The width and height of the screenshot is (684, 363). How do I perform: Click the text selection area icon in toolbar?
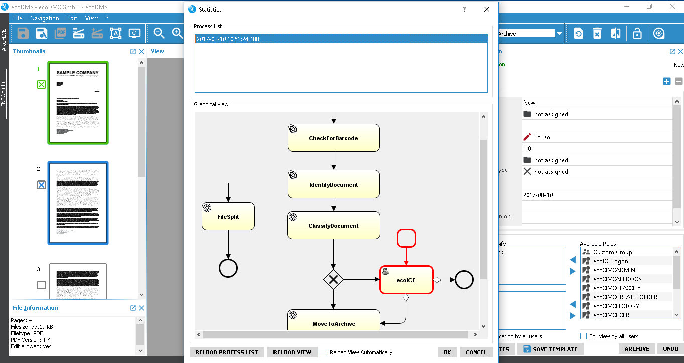pyautogui.click(x=116, y=34)
